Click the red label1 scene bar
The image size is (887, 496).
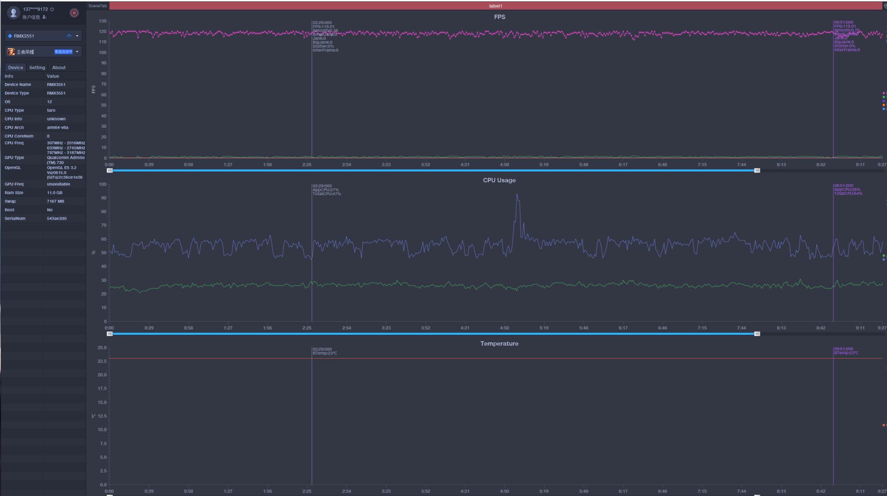pos(496,6)
